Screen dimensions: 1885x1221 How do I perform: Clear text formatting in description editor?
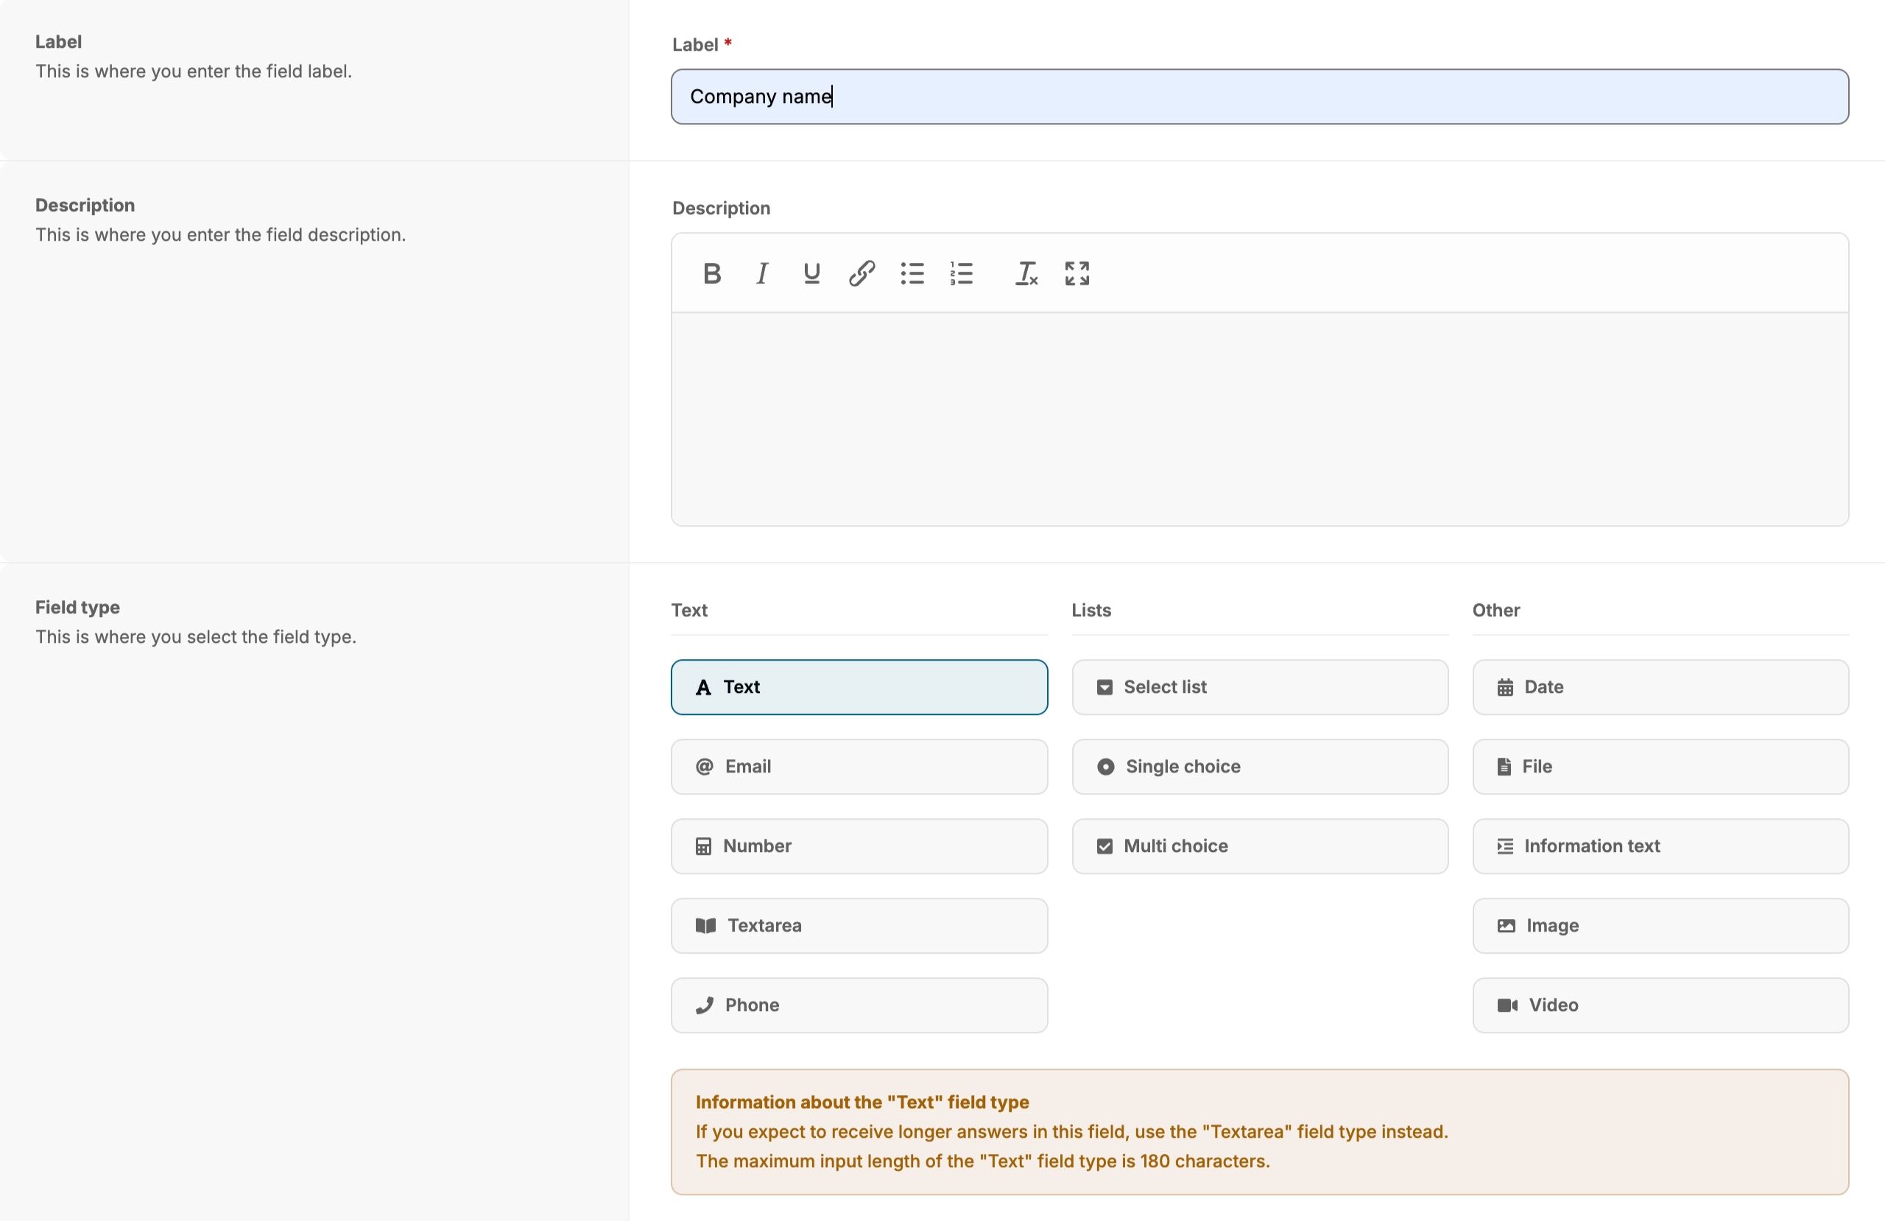(1026, 273)
